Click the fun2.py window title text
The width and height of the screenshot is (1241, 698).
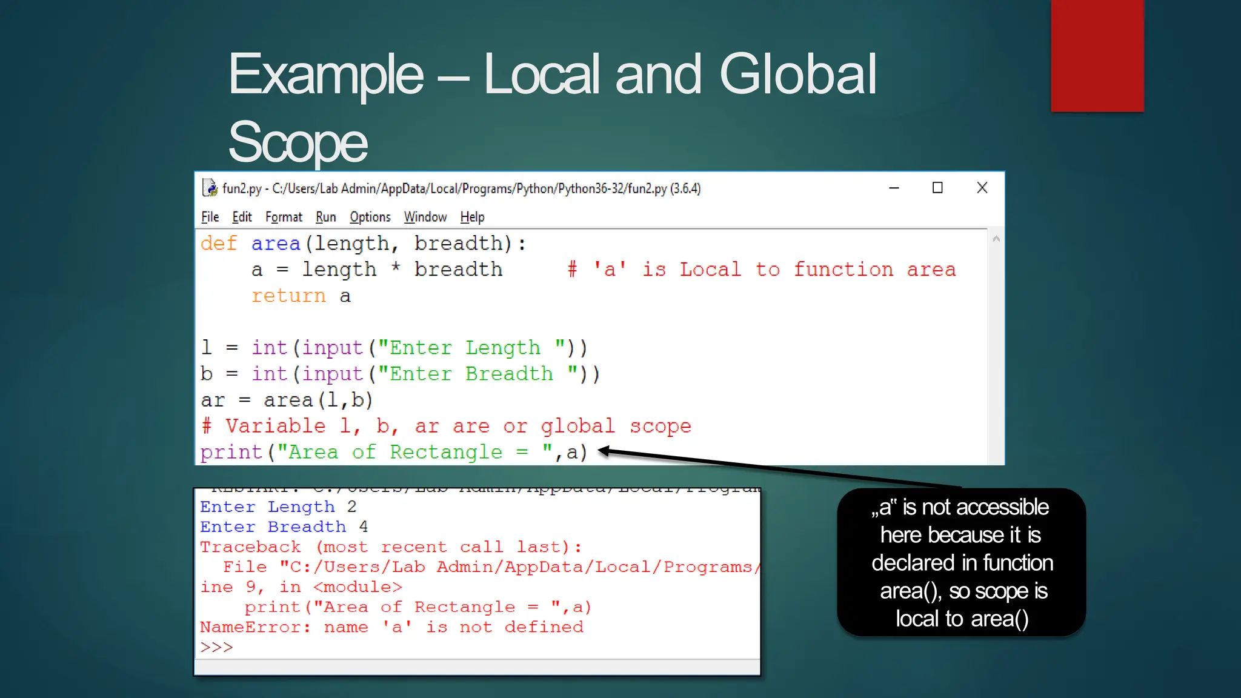click(461, 188)
